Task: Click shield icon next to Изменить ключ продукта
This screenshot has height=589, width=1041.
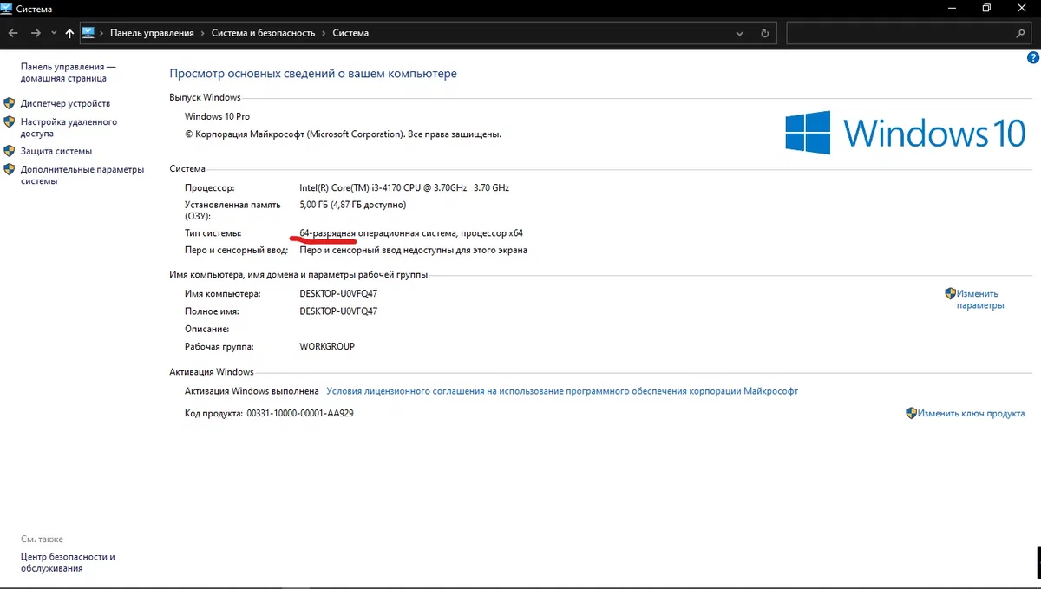Action: point(911,414)
